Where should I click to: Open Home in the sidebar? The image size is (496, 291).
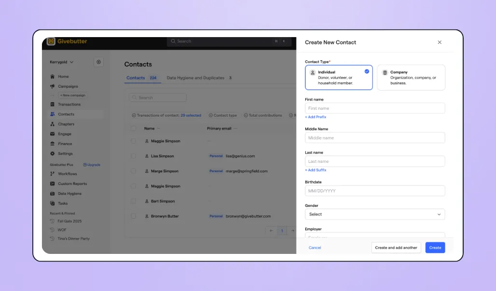[63, 77]
